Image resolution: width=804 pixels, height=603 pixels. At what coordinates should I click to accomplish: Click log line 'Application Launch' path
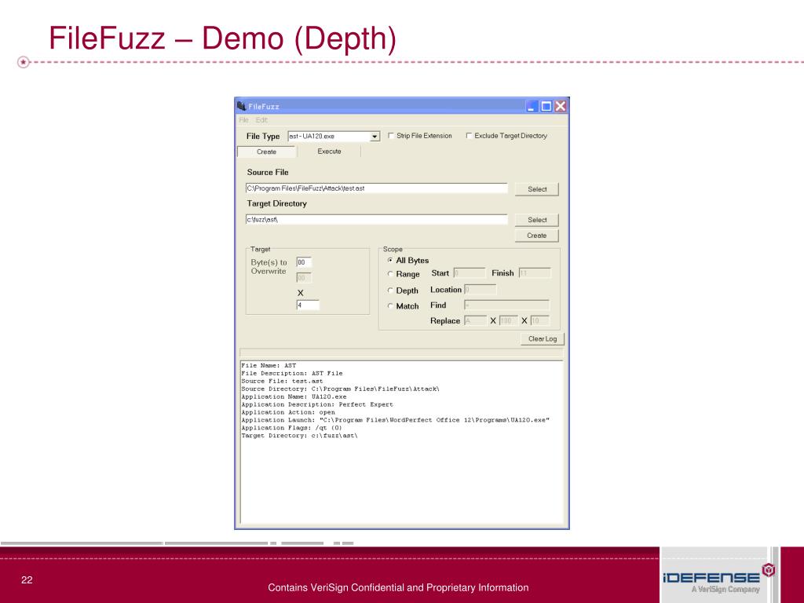click(x=396, y=420)
